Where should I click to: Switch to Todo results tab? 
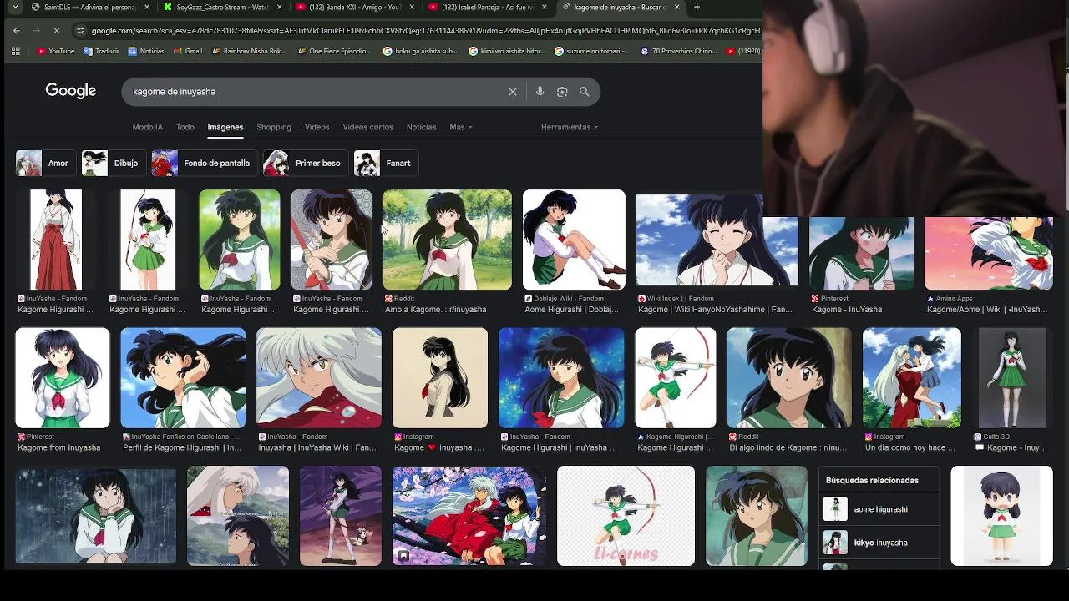185,127
